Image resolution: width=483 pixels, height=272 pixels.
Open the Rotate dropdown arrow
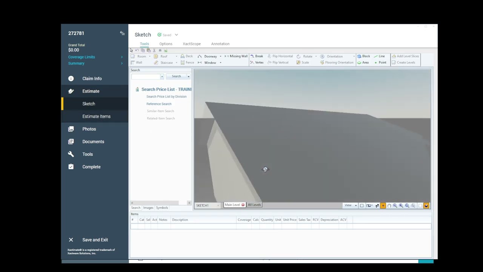pos(316,56)
